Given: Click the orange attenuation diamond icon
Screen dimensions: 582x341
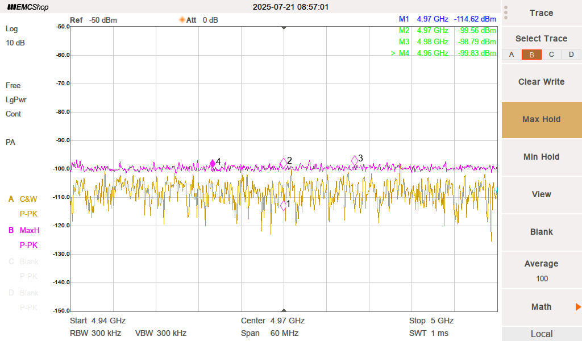Looking at the screenshot, I should pos(182,20).
